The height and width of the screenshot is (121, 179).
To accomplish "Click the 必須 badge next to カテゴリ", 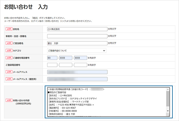I will 8,51.
